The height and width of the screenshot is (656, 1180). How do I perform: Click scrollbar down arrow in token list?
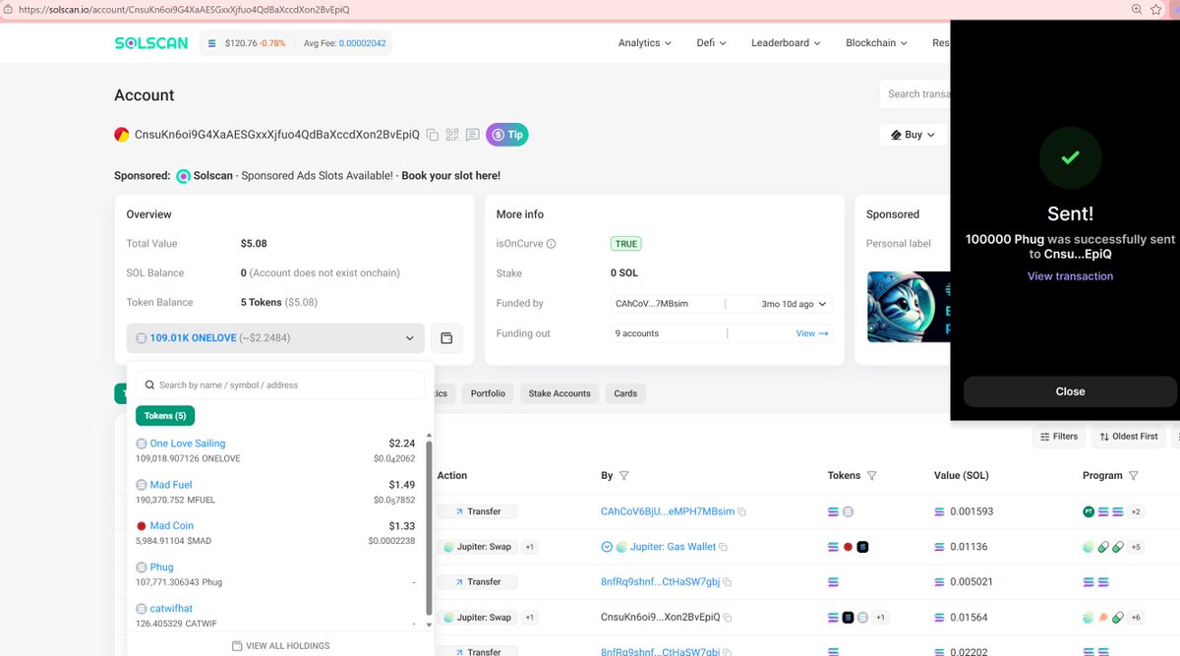(x=428, y=624)
